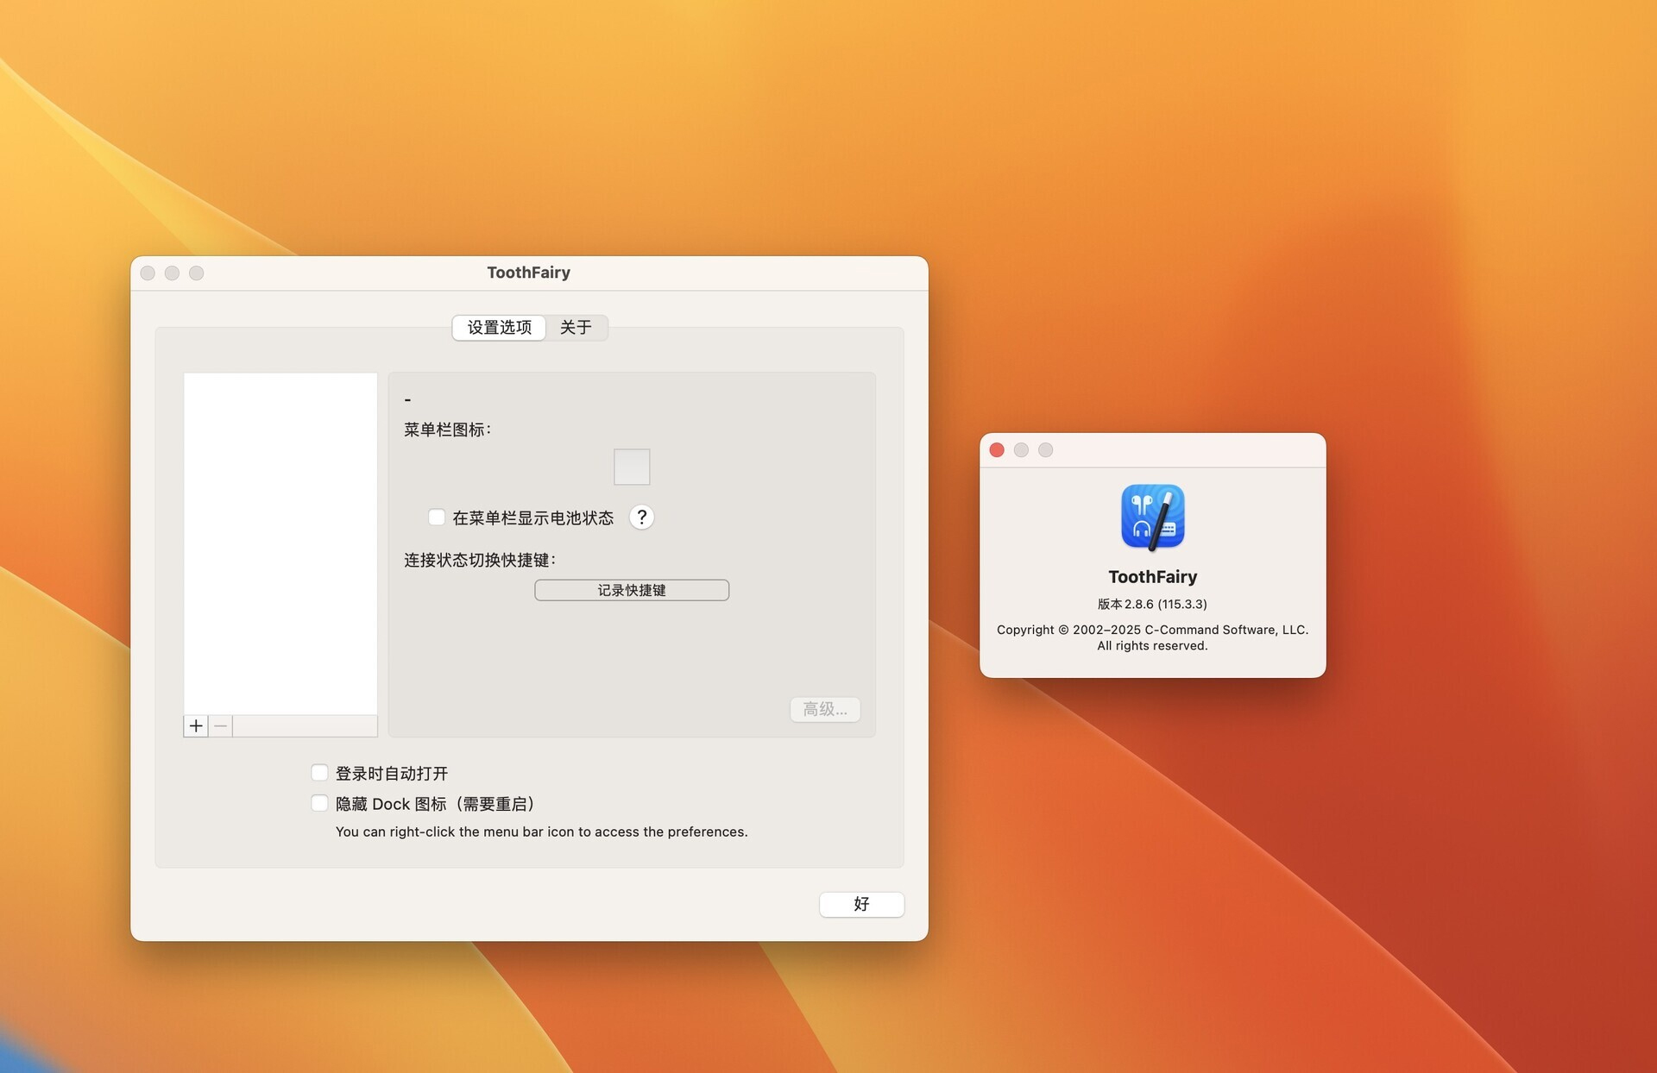Switch to the 设置选项 tab
The height and width of the screenshot is (1073, 1657).
coord(499,328)
